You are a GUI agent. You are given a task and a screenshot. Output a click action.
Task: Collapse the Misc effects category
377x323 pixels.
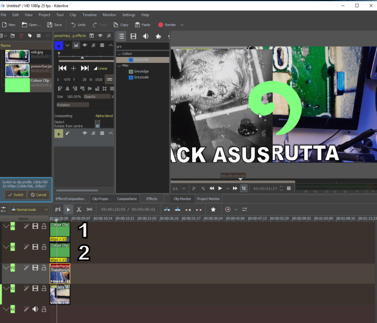(x=119, y=65)
